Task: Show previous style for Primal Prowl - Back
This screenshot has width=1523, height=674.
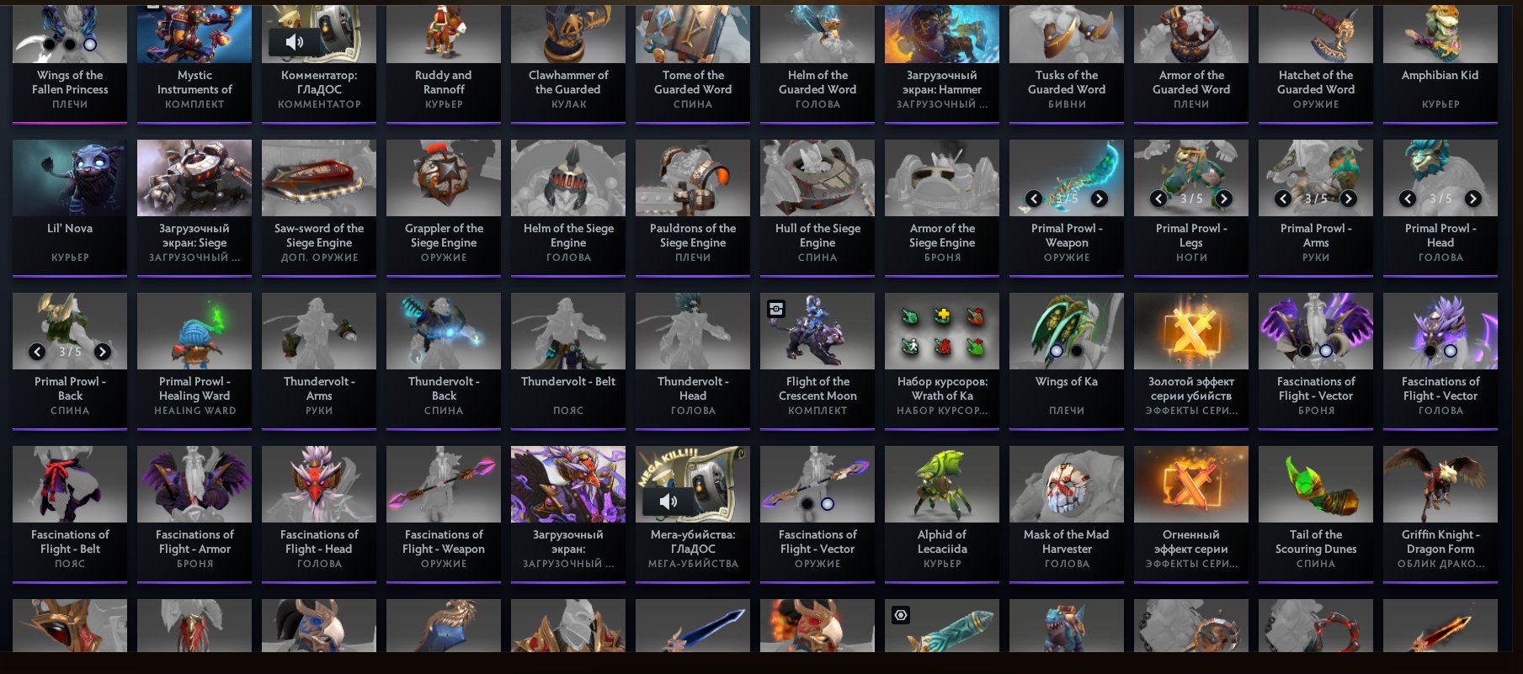Action: (x=37, y=352)
